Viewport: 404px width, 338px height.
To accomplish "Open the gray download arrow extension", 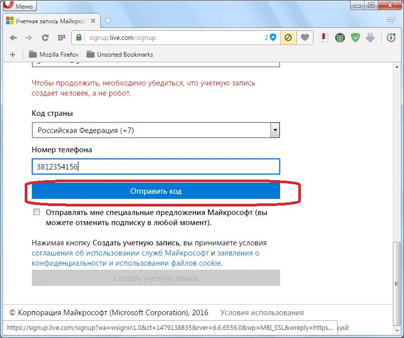I will coord(370,38).
